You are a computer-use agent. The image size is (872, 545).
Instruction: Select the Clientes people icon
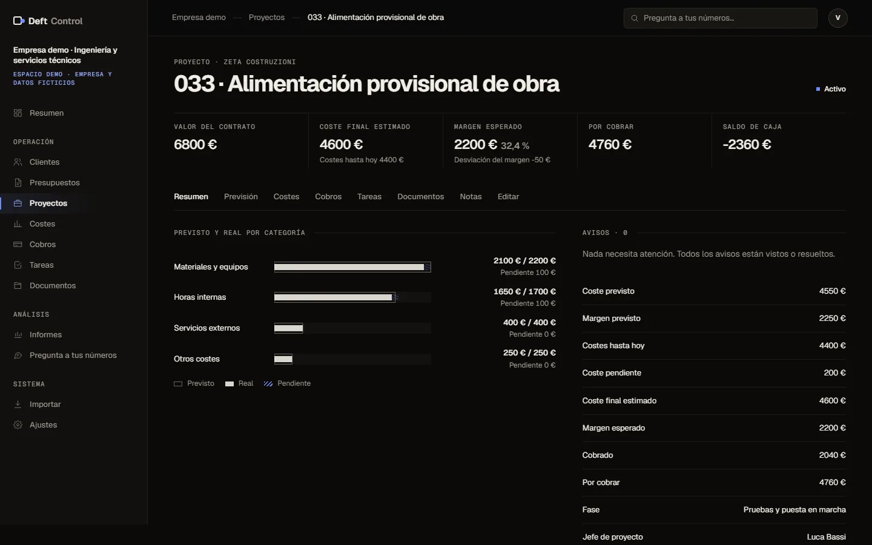pyautogui.click(x=18, y=162)
